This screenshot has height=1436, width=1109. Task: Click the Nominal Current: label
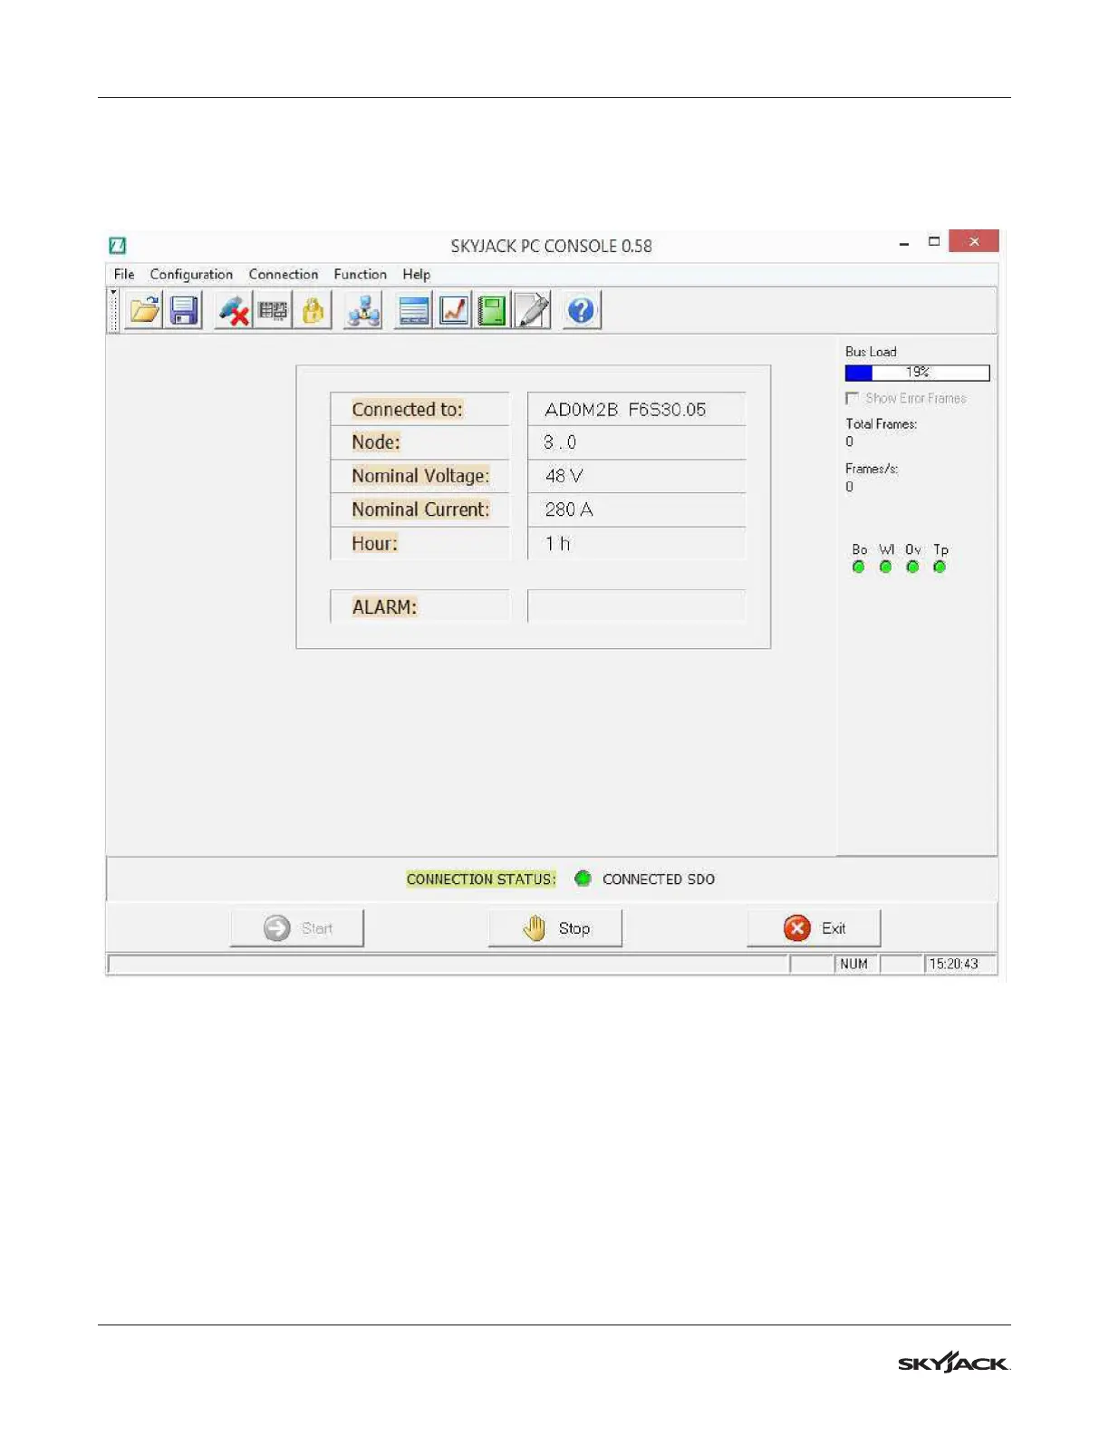tap(420, 509)
